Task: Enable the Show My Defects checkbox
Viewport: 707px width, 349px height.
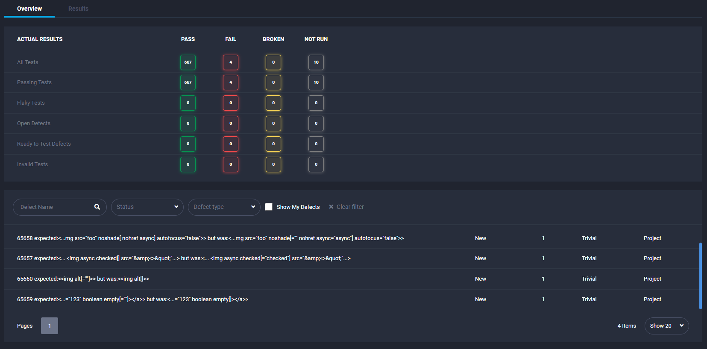Action: tap(269, 207)
